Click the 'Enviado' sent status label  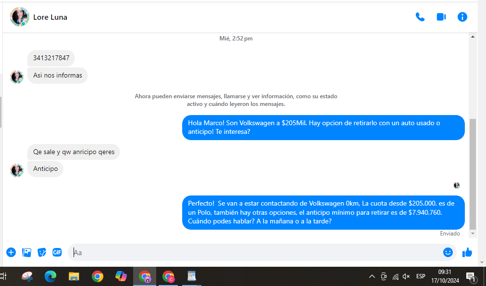[450, 234]
